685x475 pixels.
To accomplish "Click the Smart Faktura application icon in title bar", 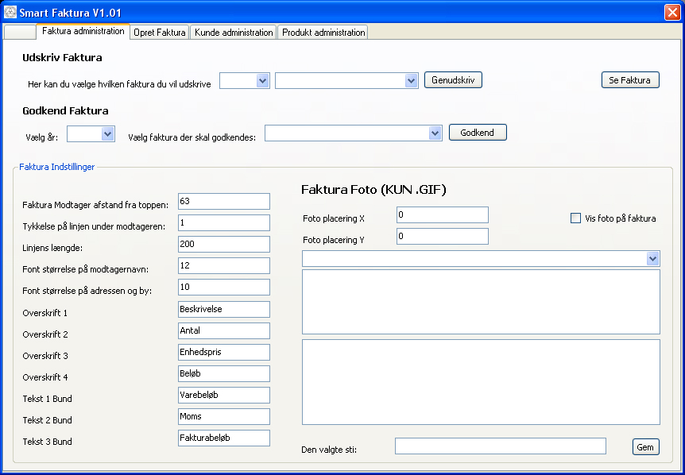I will [10, 12].
